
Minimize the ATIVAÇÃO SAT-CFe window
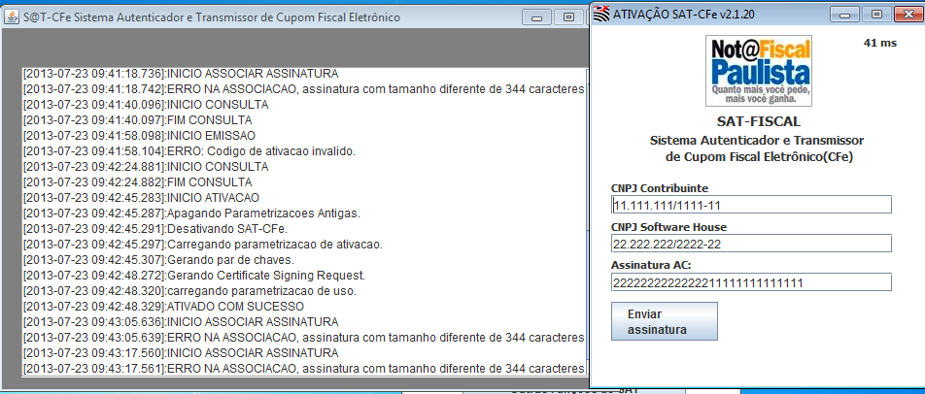point(846,13)
